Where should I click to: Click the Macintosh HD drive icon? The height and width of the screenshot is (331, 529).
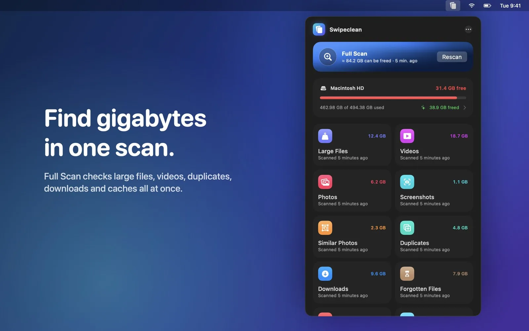[x=323, y=88]
